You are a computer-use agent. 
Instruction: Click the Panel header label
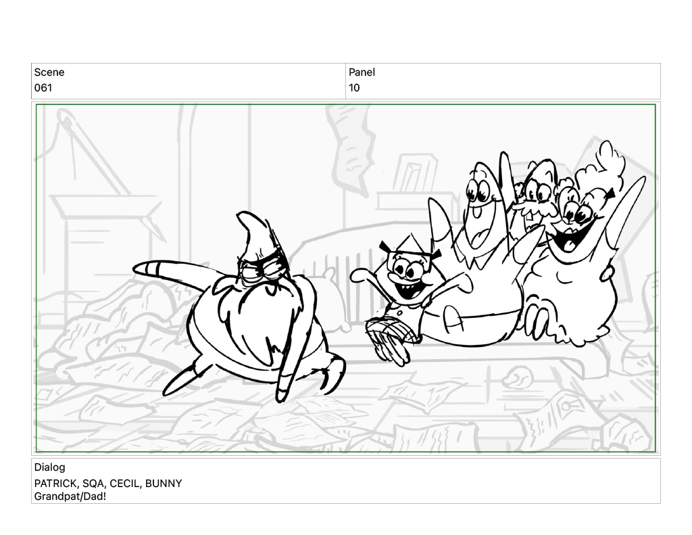(x=362, y=72)
